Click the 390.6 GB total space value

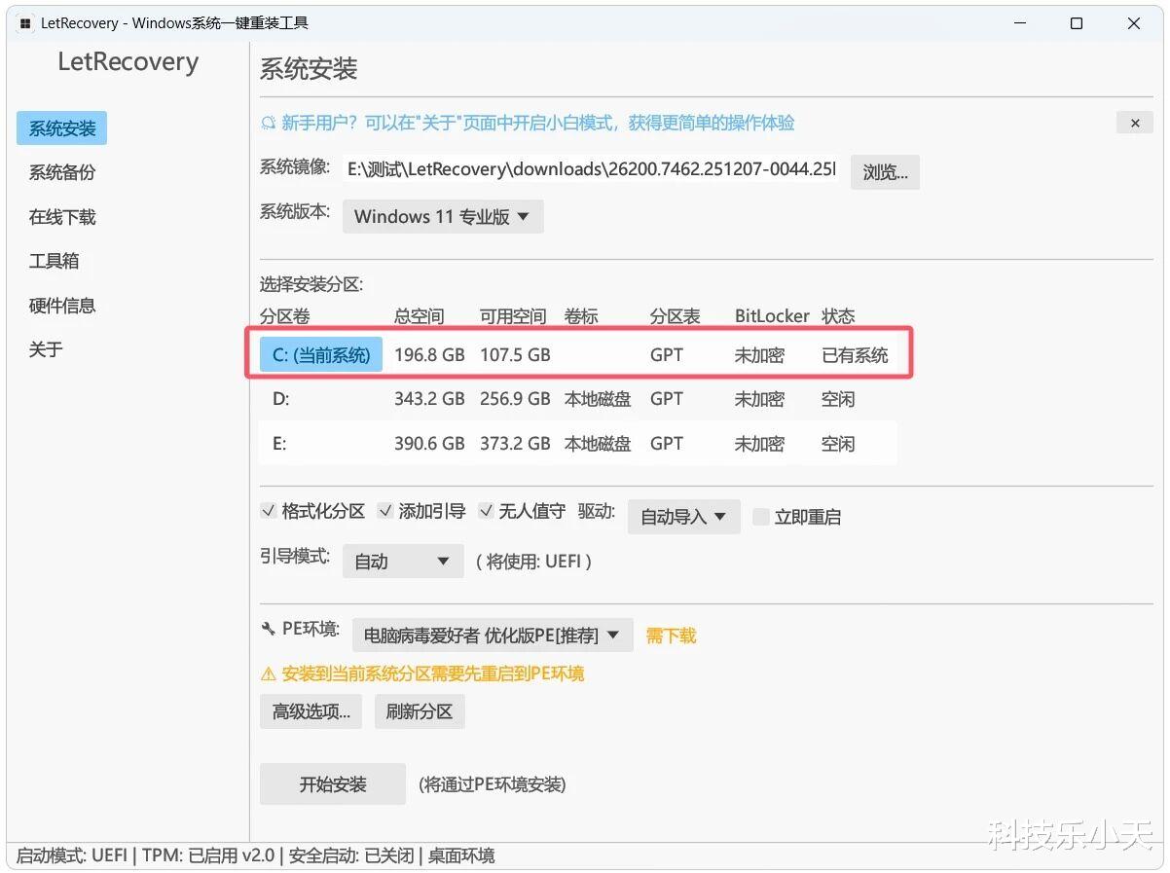point(429,444)
